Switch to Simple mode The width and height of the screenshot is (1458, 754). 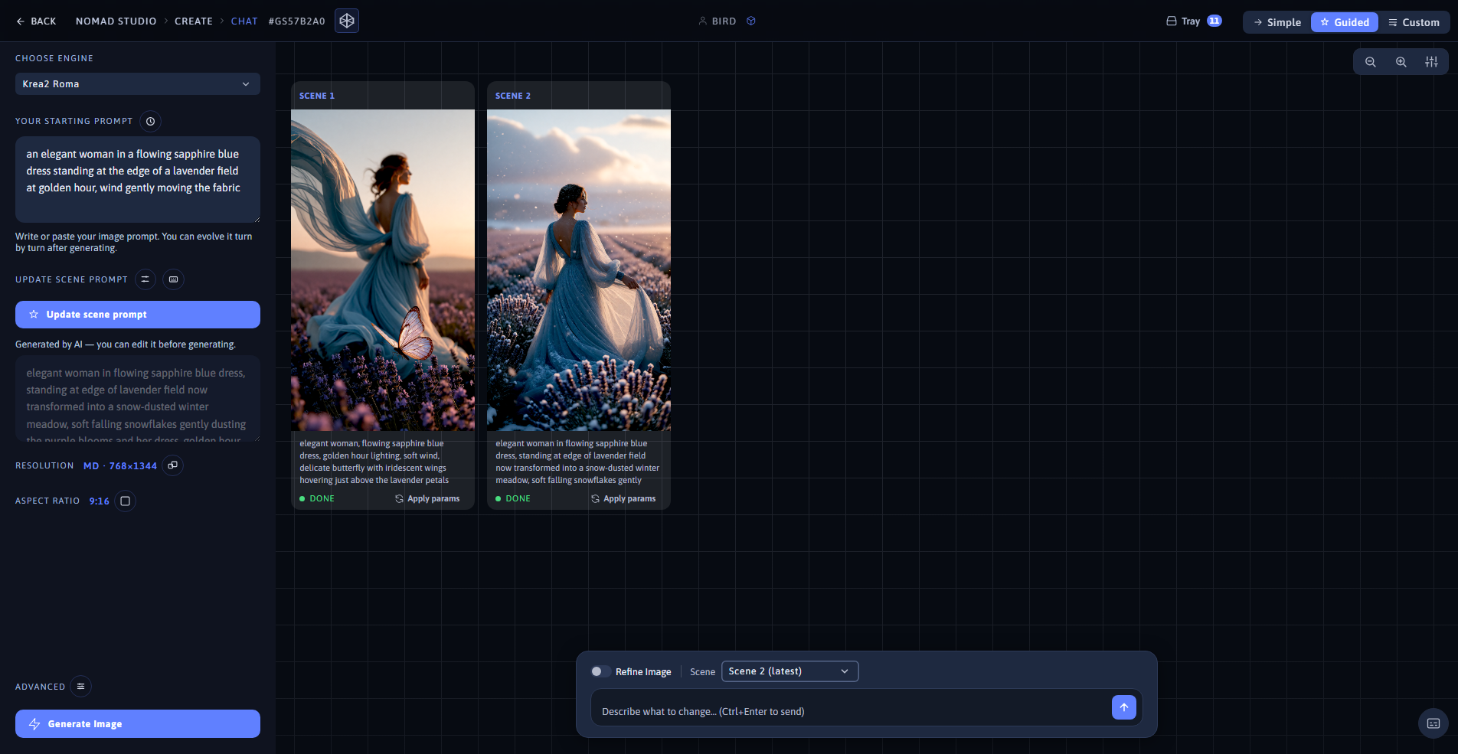pyautogui.click(x=1277, y=22)
